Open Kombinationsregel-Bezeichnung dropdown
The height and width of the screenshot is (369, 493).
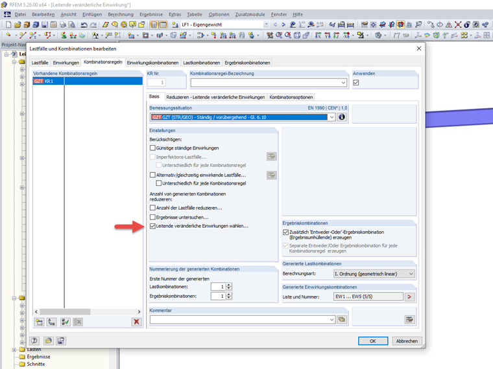[343, 83]
